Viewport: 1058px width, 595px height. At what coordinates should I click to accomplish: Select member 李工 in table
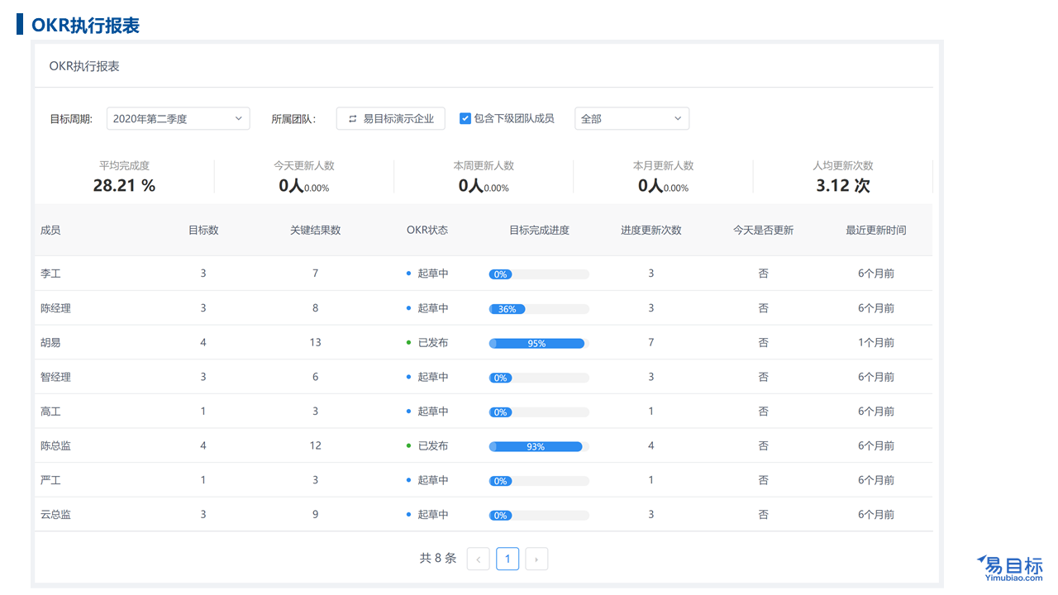[50, 274]
